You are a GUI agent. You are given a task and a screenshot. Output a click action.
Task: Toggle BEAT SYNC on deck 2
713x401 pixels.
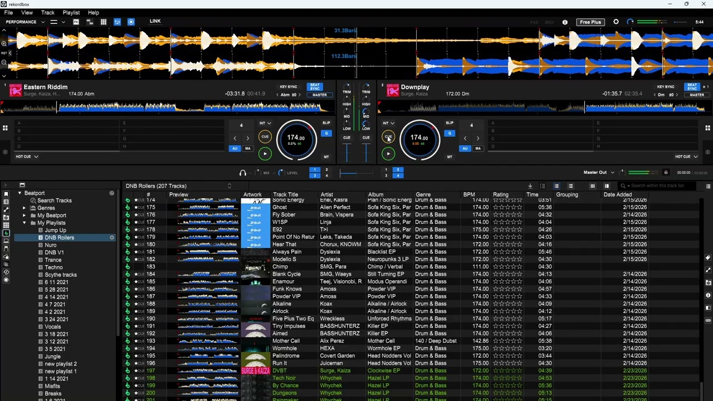tap(692, 87)
